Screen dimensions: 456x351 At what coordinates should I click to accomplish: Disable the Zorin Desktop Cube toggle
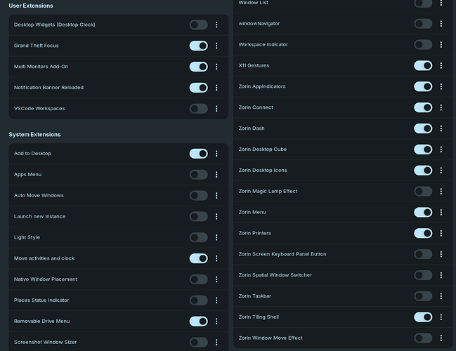[423, 150]
